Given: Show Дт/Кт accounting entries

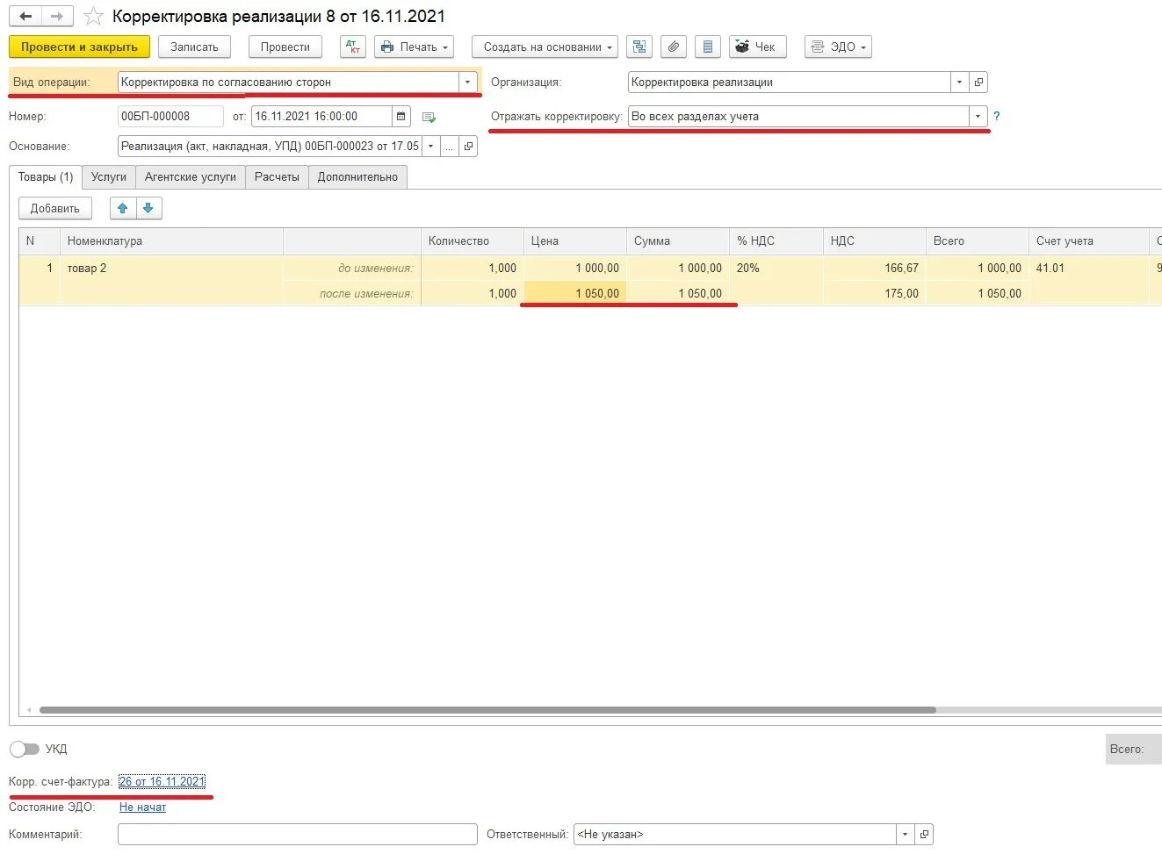Looking at the screenshot, I should pyautogui.click(x=353, y=47).
